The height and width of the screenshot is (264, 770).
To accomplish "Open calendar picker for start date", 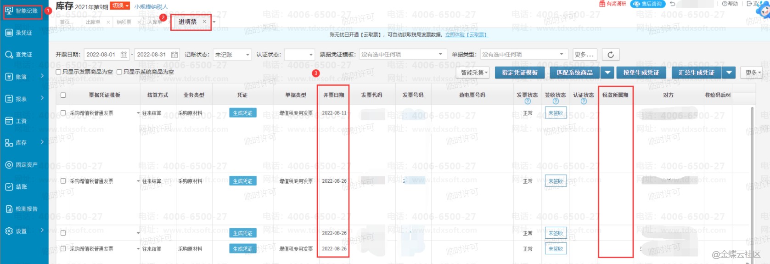I will point(124,55).
